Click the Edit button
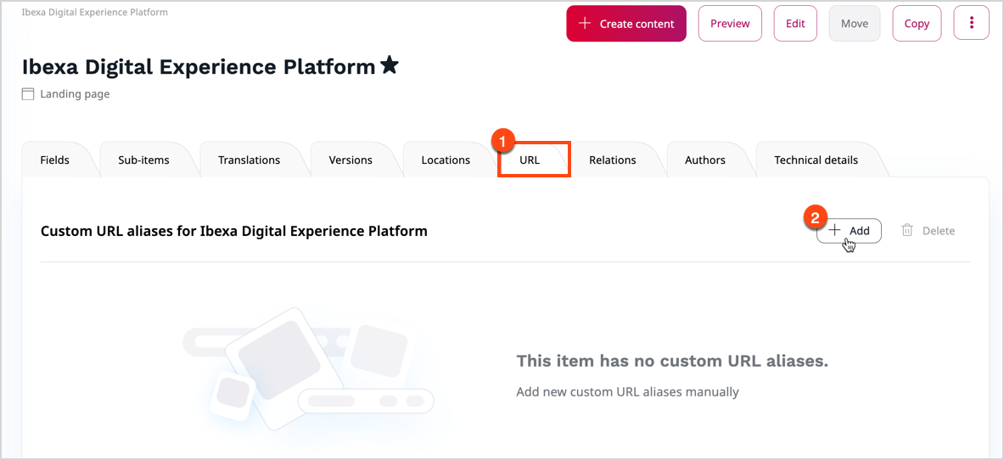 (x=795, y=24)
